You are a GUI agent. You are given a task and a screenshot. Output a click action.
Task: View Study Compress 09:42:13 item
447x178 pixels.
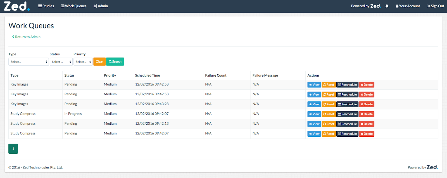pos(314,124)
